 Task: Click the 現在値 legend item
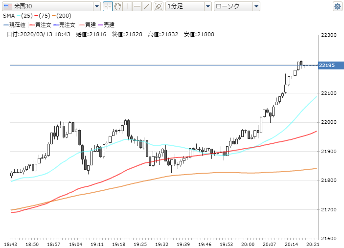tap(18, 24)
